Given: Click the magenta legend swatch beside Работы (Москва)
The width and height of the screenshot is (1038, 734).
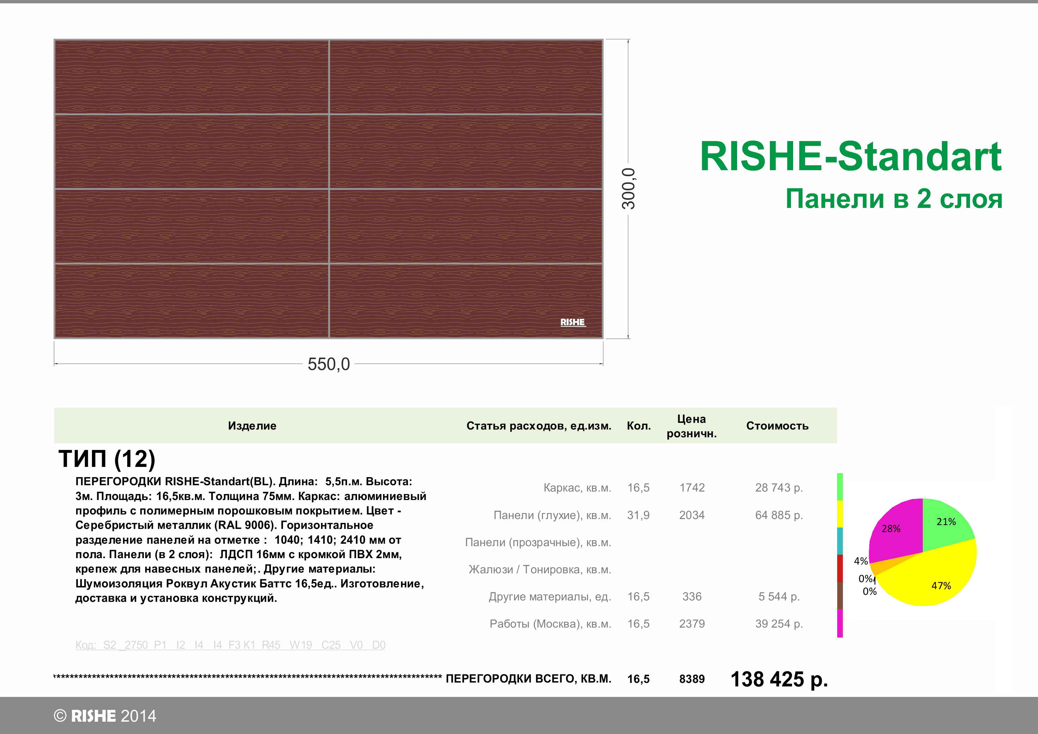Looking at the screenshot, I should (840, 623).
